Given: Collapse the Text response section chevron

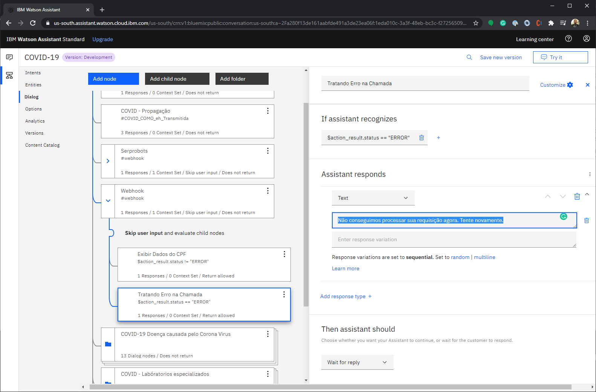Looking at the screenshot, I should coord(587,194).
